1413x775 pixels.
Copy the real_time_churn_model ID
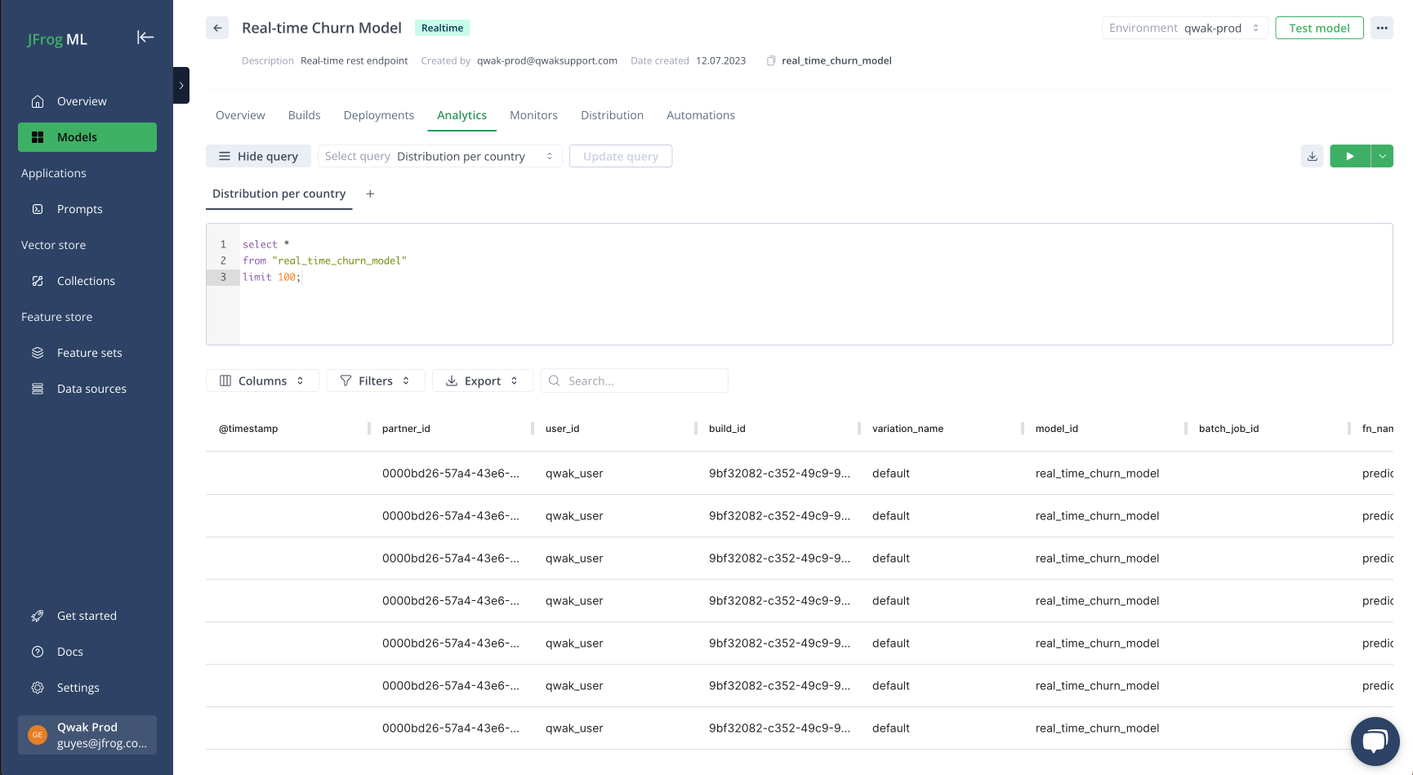tap(771, 60)
